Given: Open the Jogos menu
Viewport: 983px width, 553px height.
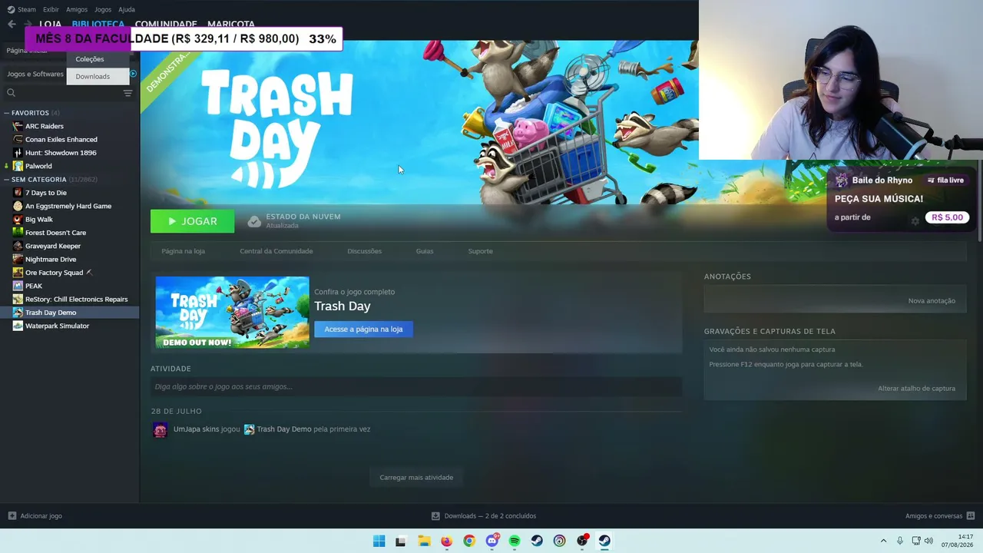Looking at the screenshot, I should pyautogui.click(x=103, y=9).
